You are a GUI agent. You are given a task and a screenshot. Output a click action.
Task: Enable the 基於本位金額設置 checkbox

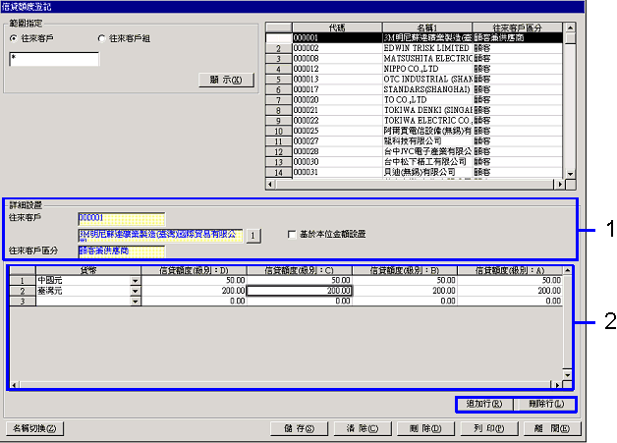click(292, 235)
